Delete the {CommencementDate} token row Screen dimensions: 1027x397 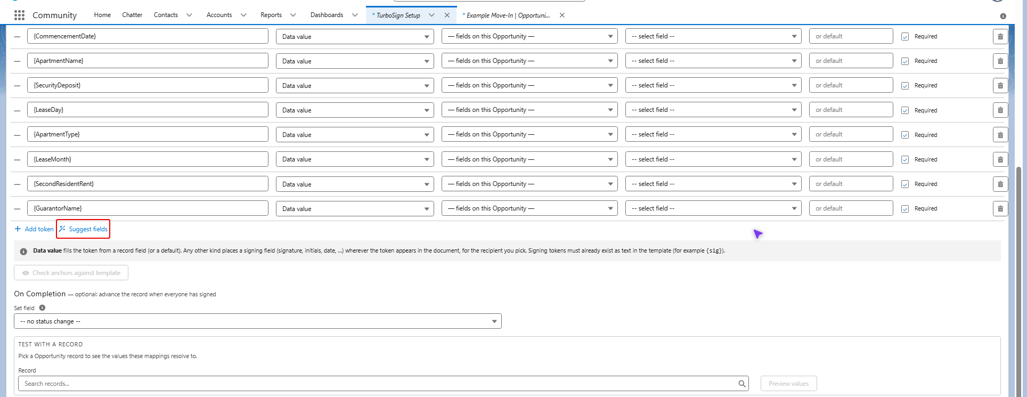(x=1000, y=36)
